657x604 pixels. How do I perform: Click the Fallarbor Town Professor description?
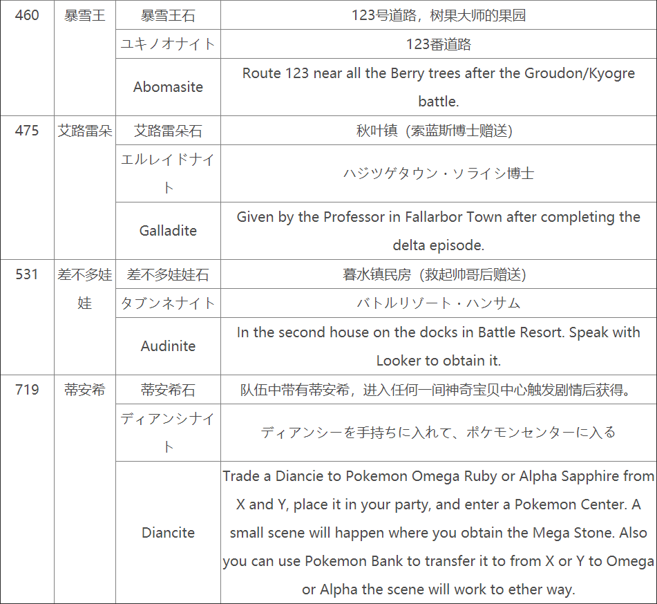[x=438, y=231]
